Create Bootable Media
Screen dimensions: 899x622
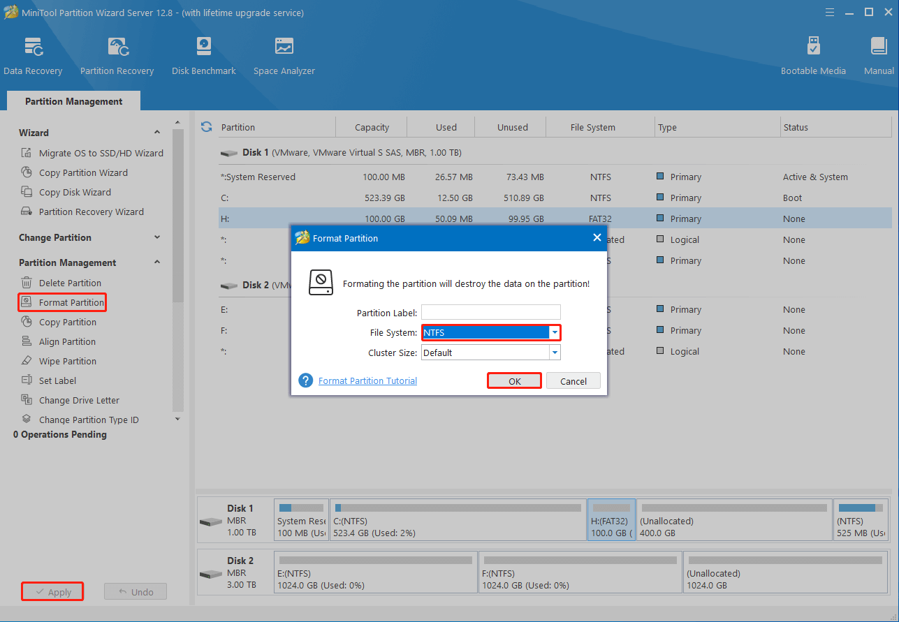(x=813, y=56)
